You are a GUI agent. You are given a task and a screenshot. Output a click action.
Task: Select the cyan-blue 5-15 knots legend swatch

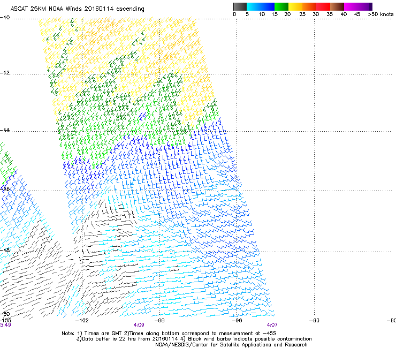261,6
